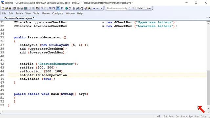Close the document with the tab bar X
Screen dimensions: 210x118
(209, 18)
